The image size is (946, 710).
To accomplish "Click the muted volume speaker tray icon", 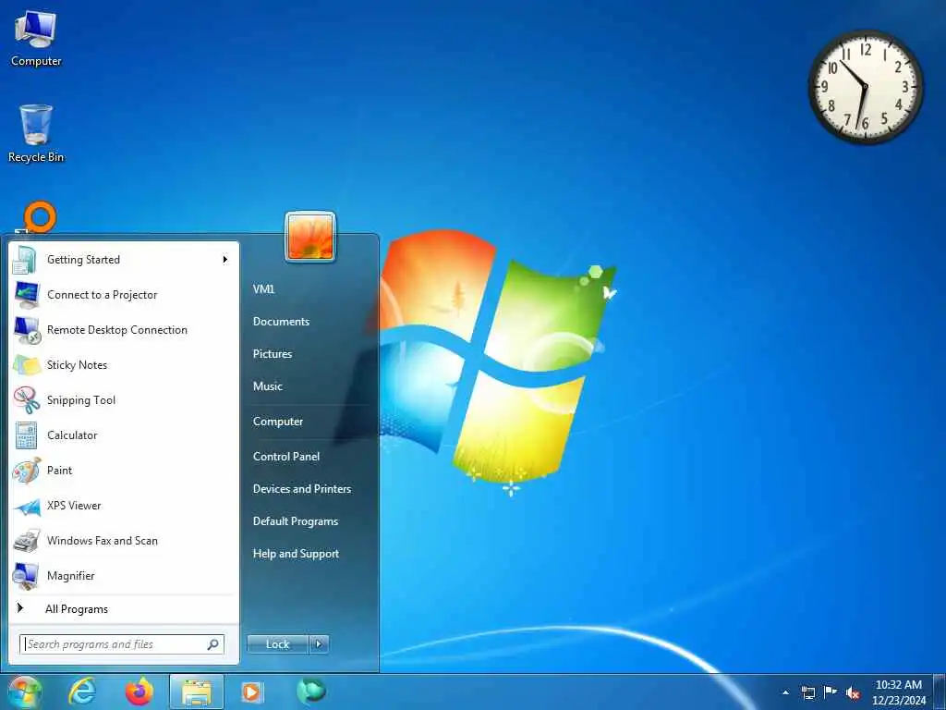I will (853, 692).
